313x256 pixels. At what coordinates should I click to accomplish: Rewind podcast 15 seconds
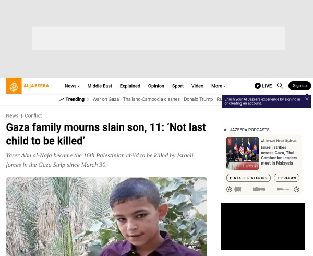(x=229, y=189)
